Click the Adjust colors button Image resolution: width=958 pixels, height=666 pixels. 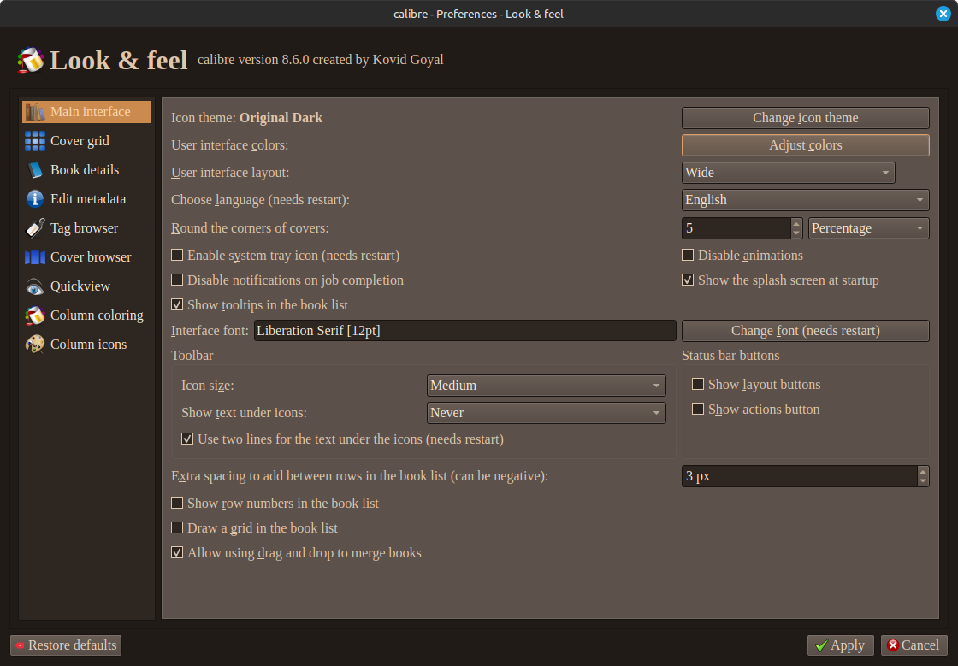click(x=805, y=145)
